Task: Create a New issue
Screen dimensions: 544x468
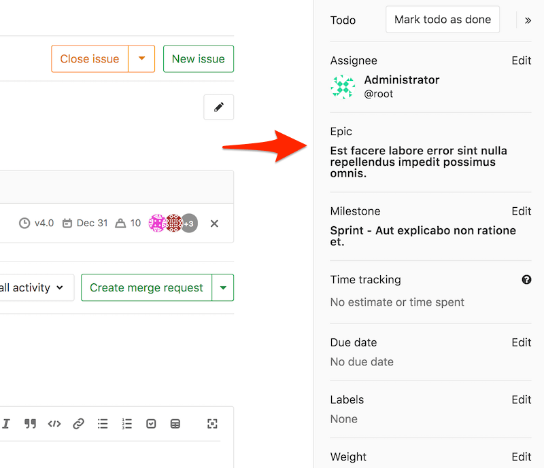Action: pyautogui.click(x=198, y=59)
